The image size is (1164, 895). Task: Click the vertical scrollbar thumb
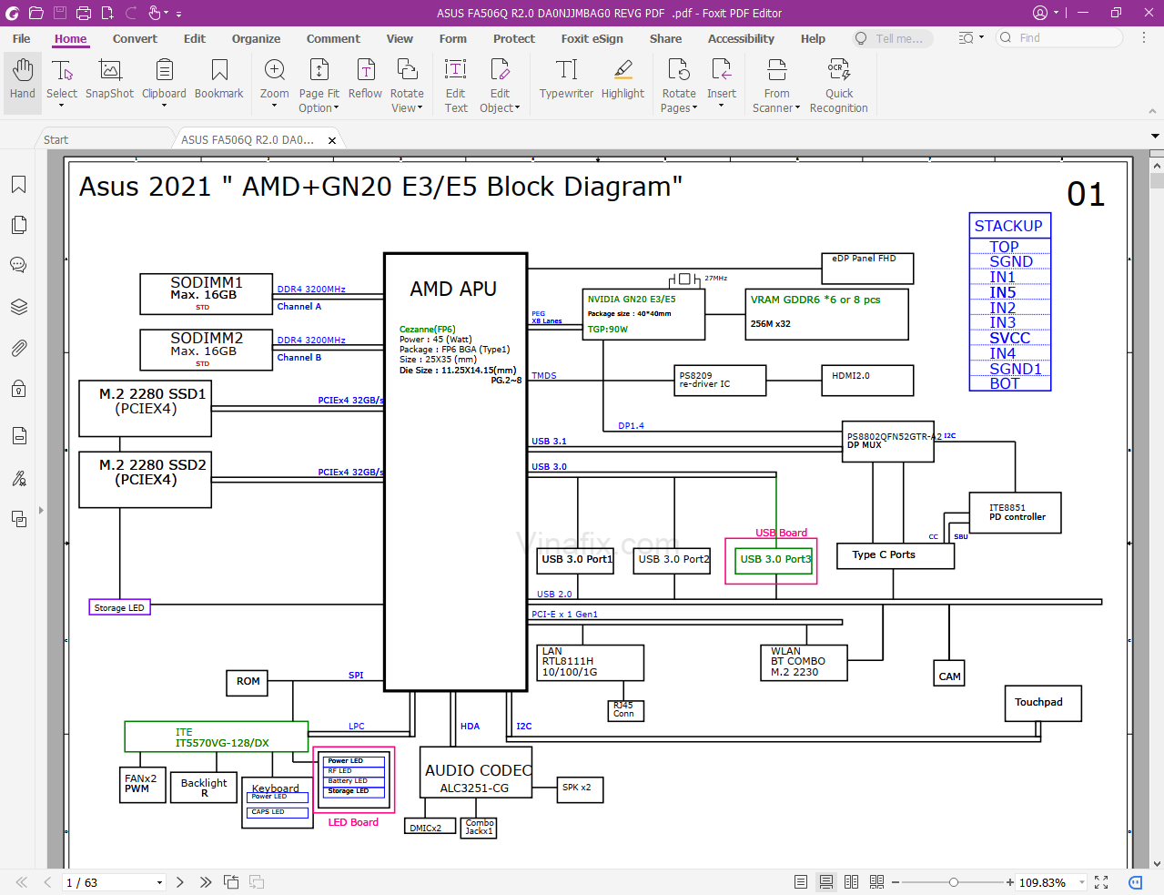(1157, 180)
